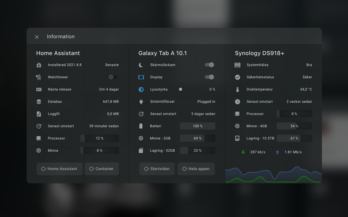Click the Container restart button
Viewport: 348px width, 217px height.
102,169
